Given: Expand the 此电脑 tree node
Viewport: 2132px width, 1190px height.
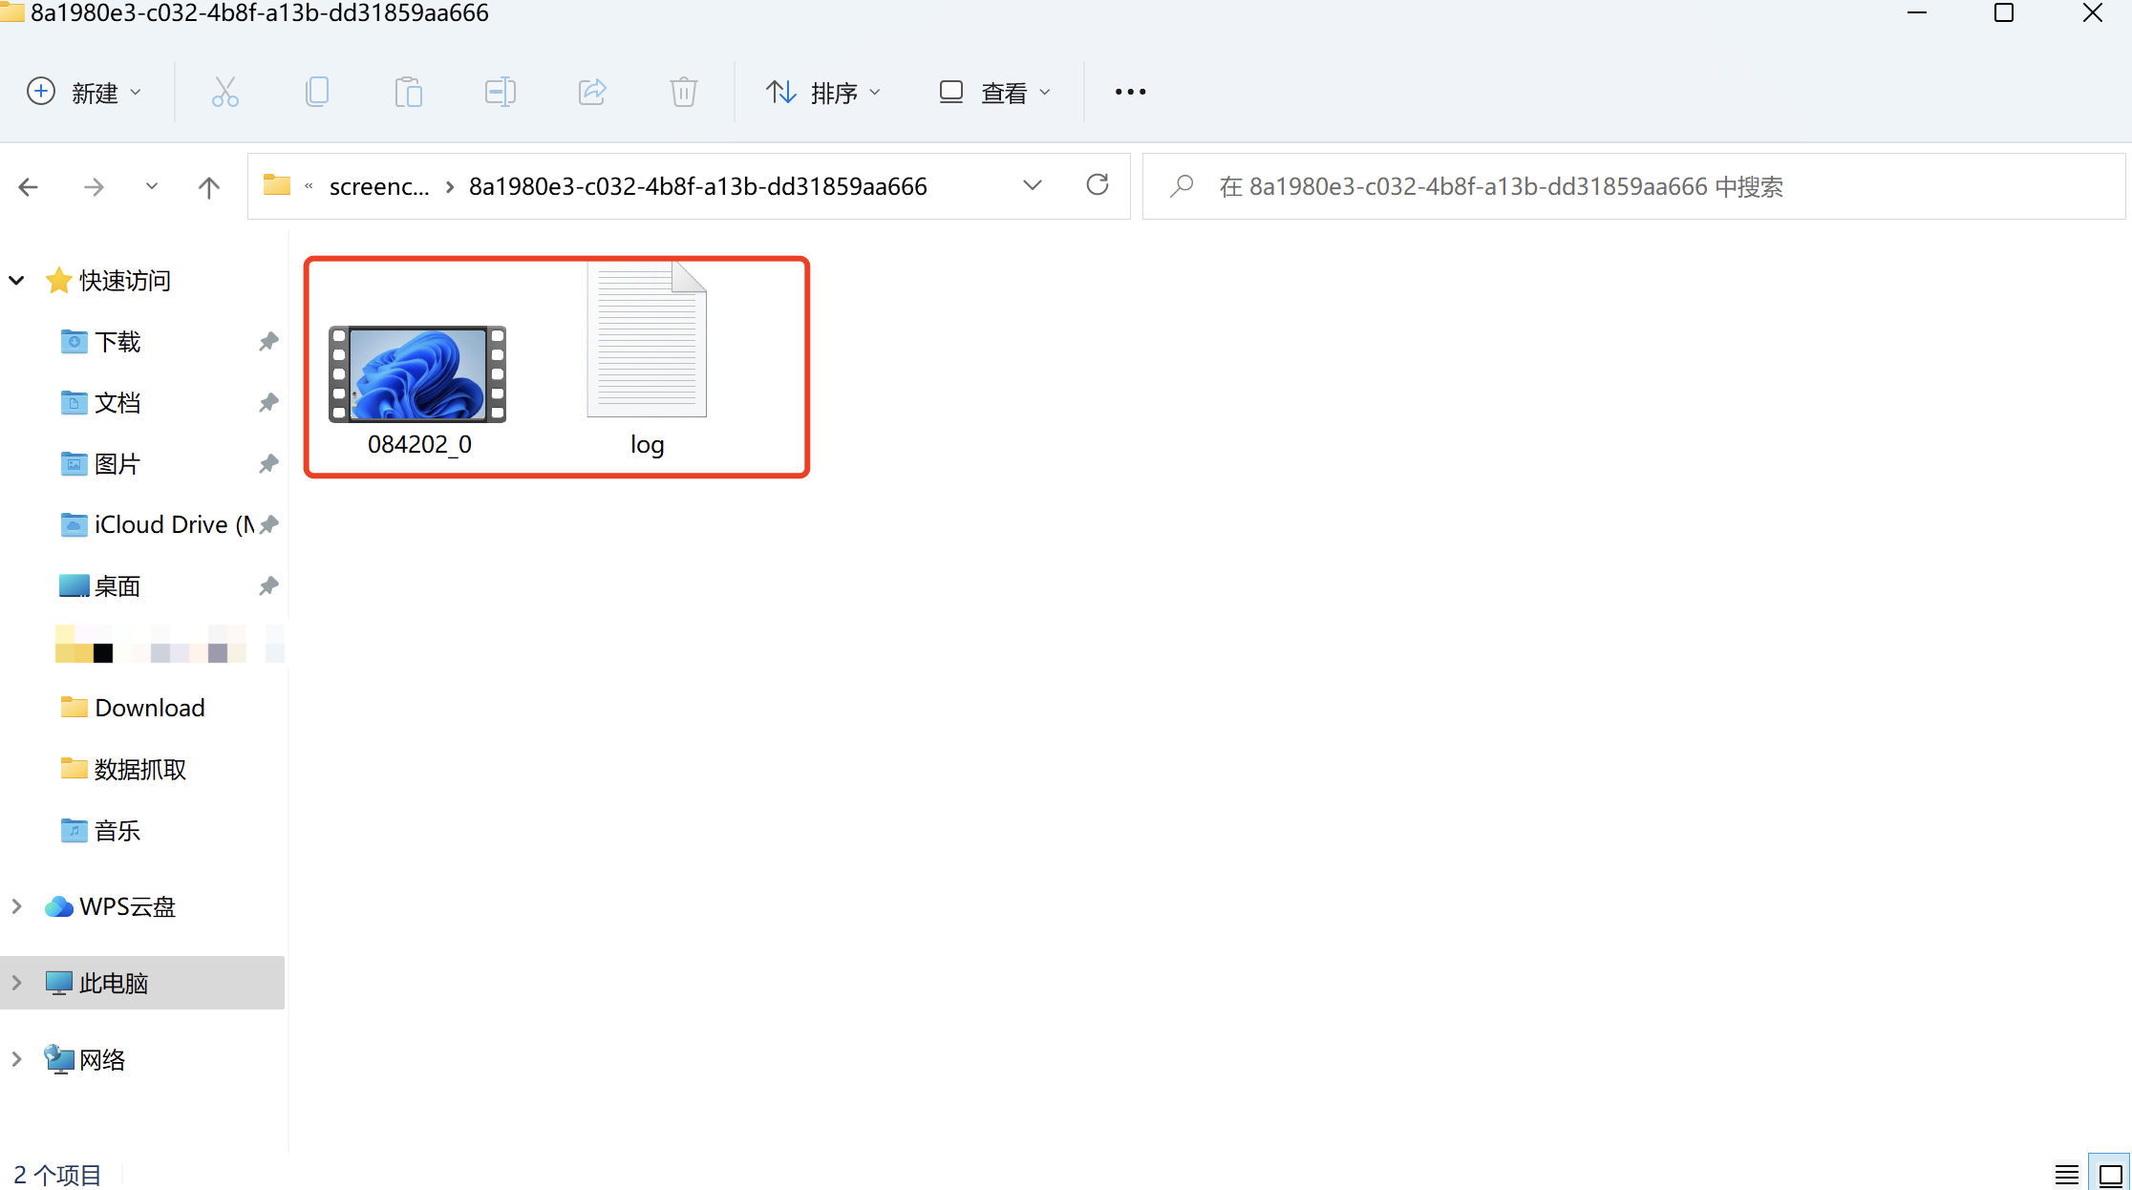Looking at the screenshot, I should pyautogui.click(x=16, y=982).
